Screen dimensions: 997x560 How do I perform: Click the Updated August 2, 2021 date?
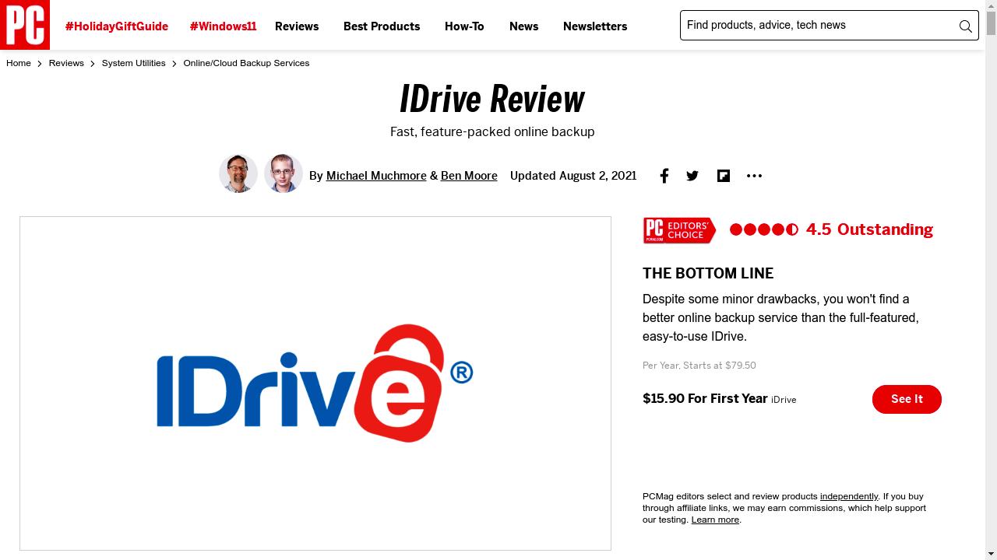pos(573,176)
